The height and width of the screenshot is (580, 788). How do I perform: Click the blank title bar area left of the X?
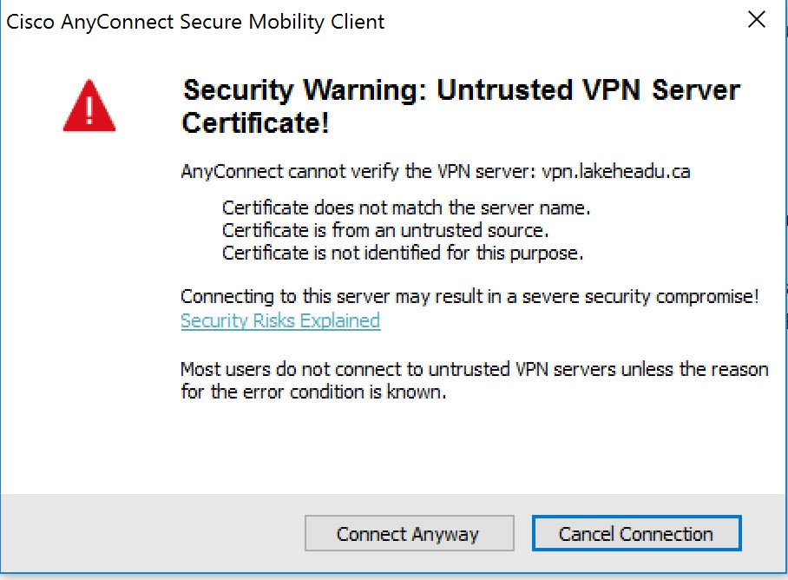click(564, 22)
